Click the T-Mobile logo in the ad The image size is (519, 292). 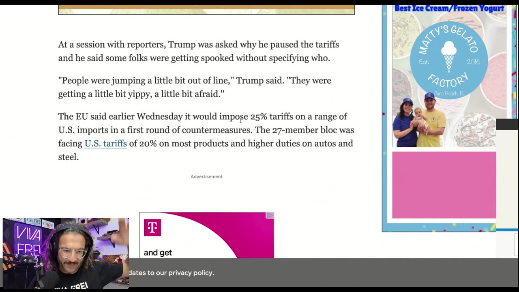coord(152,228)
